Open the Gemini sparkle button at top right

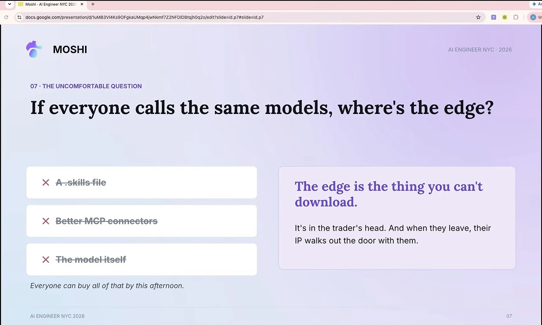[x=534, y=4]
